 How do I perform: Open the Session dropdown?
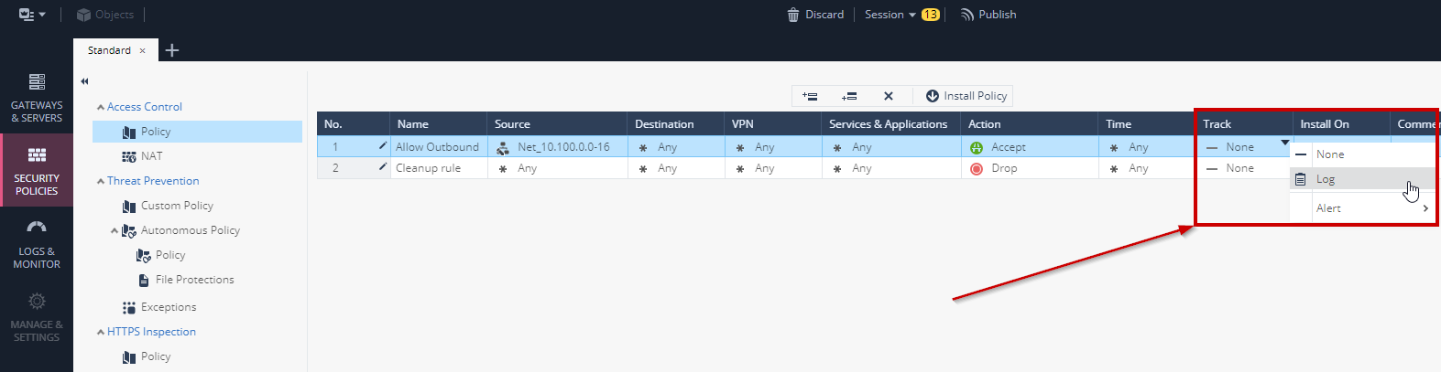[890, 15]
